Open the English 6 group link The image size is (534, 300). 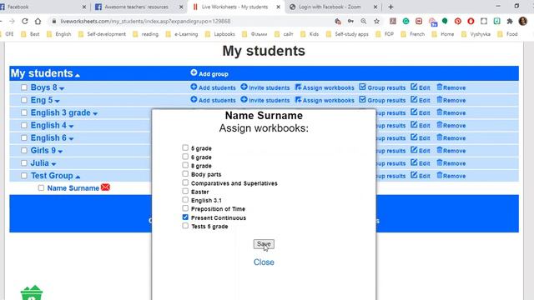[x=48, y=137]
